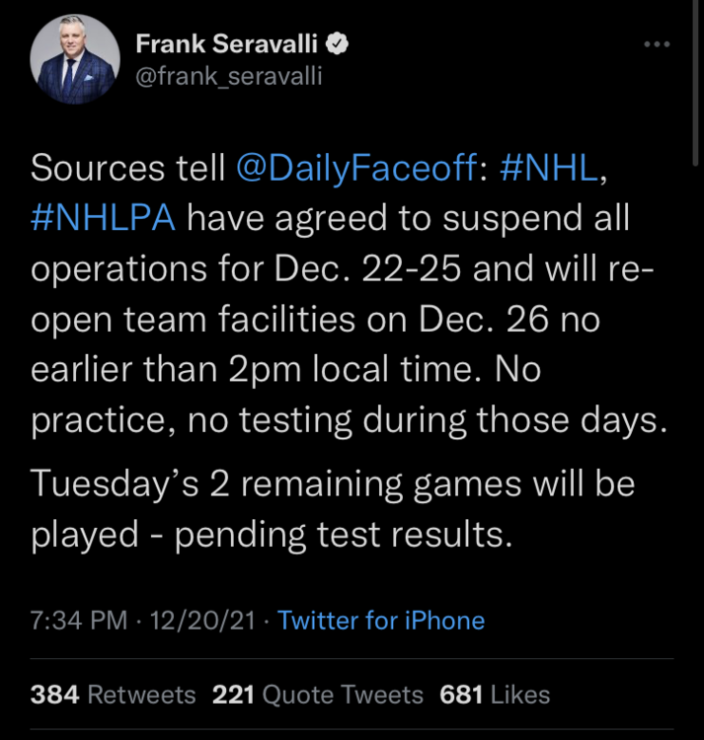Click the 'earlier than 2pm local time' line
This screenshot has width=704, height=740.
(286, 371)
